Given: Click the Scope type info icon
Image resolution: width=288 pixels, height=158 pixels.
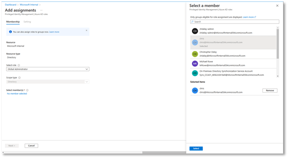Looking at the screenshot, I should click(x=20, y=78).
